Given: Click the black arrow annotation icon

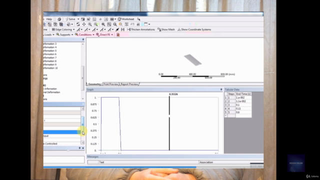Looking at the screenshot, I should click(x=117, y=29).
